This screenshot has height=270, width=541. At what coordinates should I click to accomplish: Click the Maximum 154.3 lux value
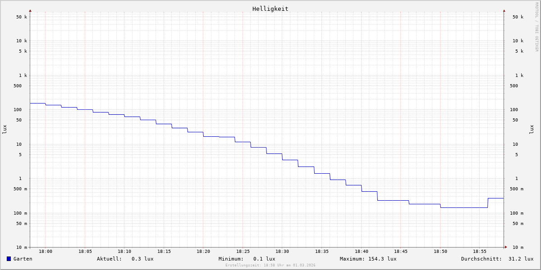click(x=382, y=259)
